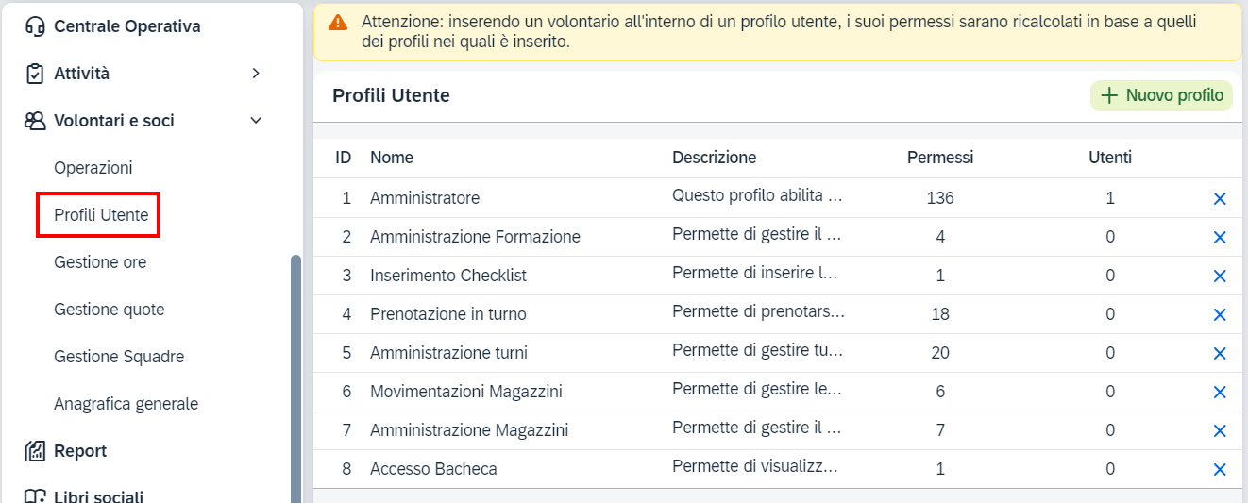The height and width of the screenshot is (503, 1248).
Task: Go to Anagrafica generale
Action: coord(126,404)
